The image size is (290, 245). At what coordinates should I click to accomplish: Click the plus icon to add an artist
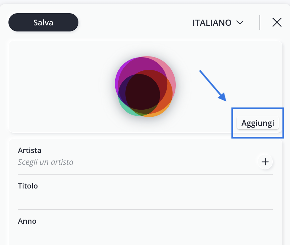coord(265,162)
